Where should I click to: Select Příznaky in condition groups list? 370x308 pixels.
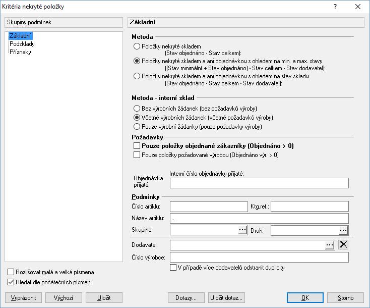[x=20, y=52]
